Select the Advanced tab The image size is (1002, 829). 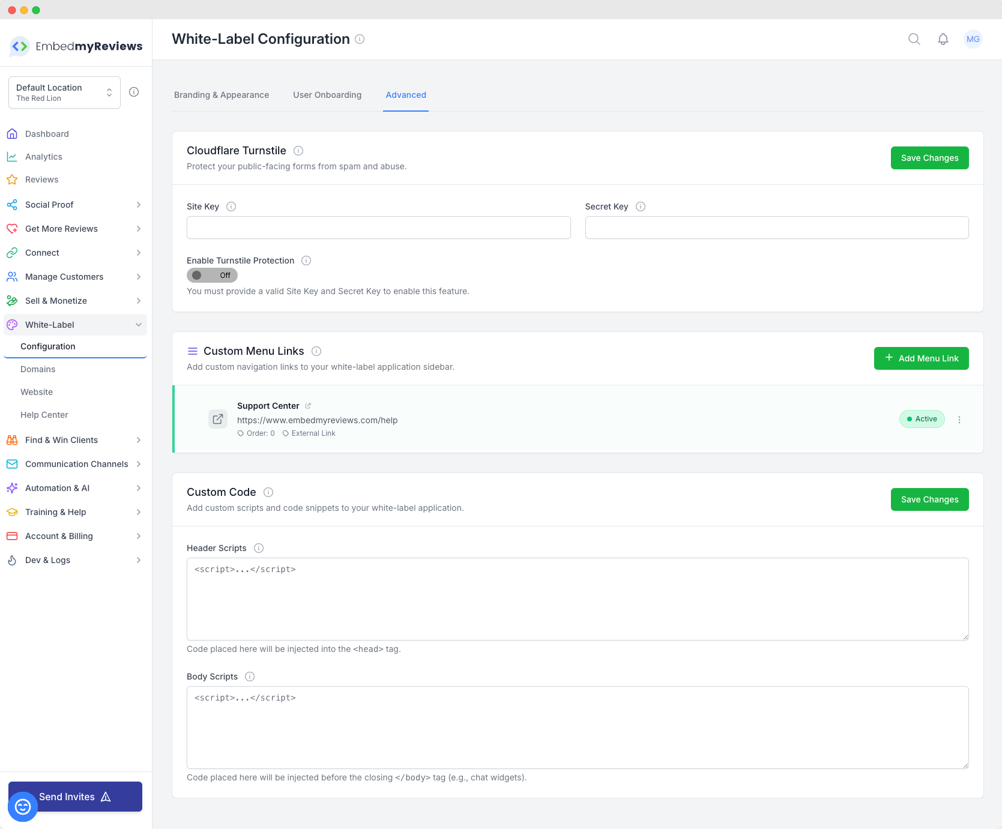406,95
